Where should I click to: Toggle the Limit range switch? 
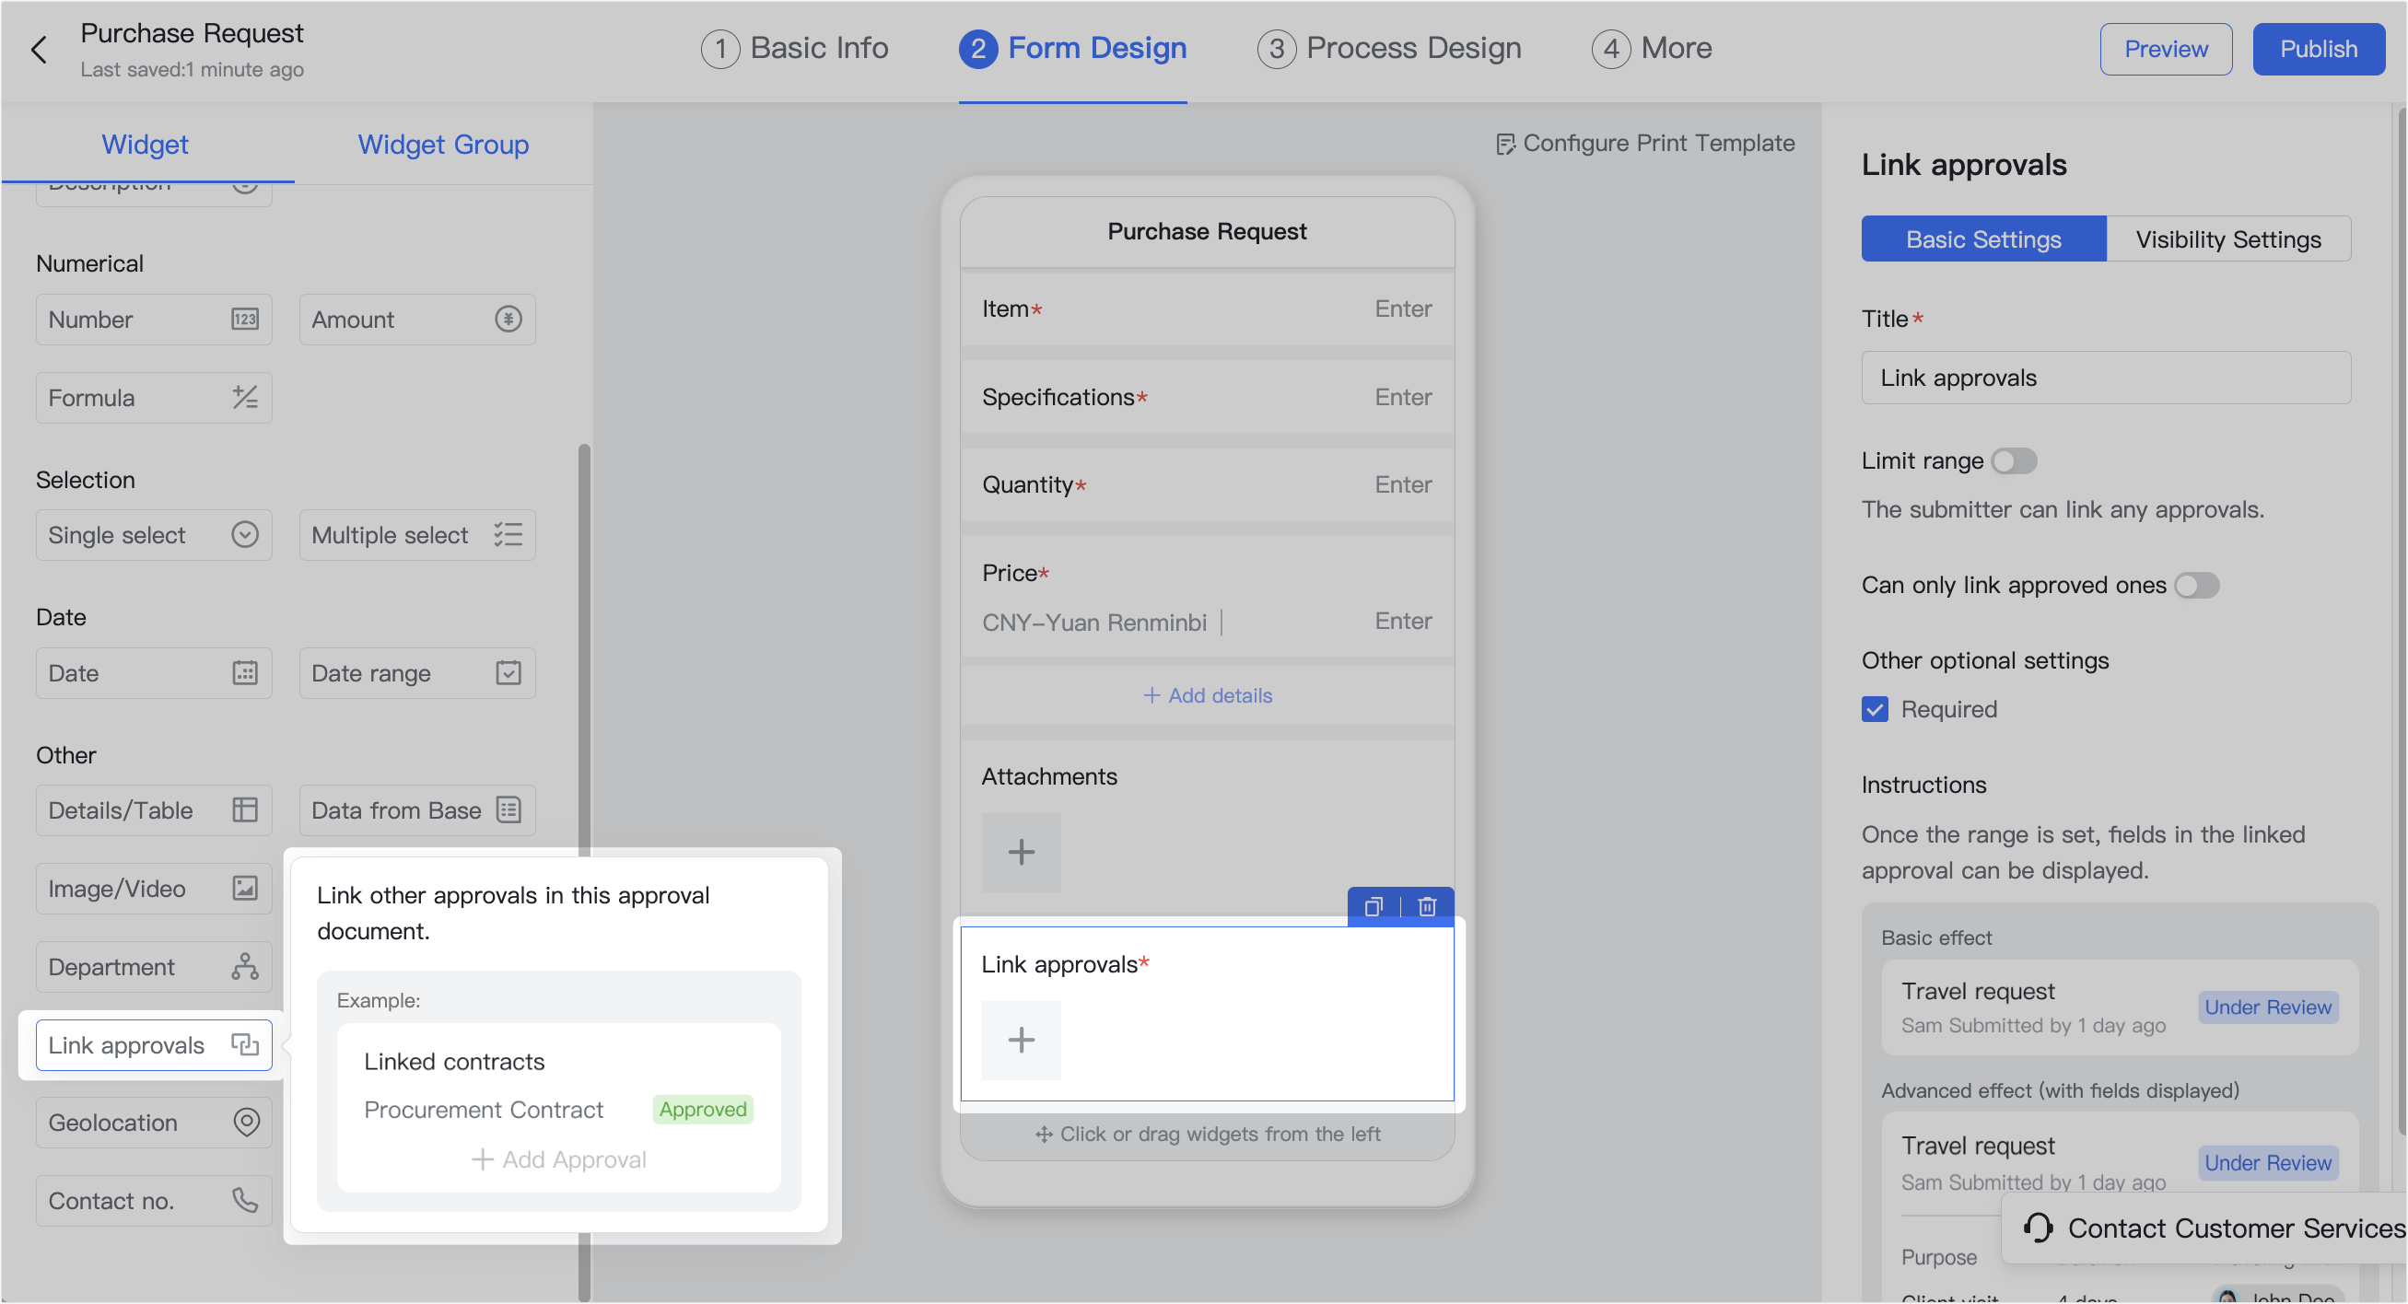(x=2015, y=461)
